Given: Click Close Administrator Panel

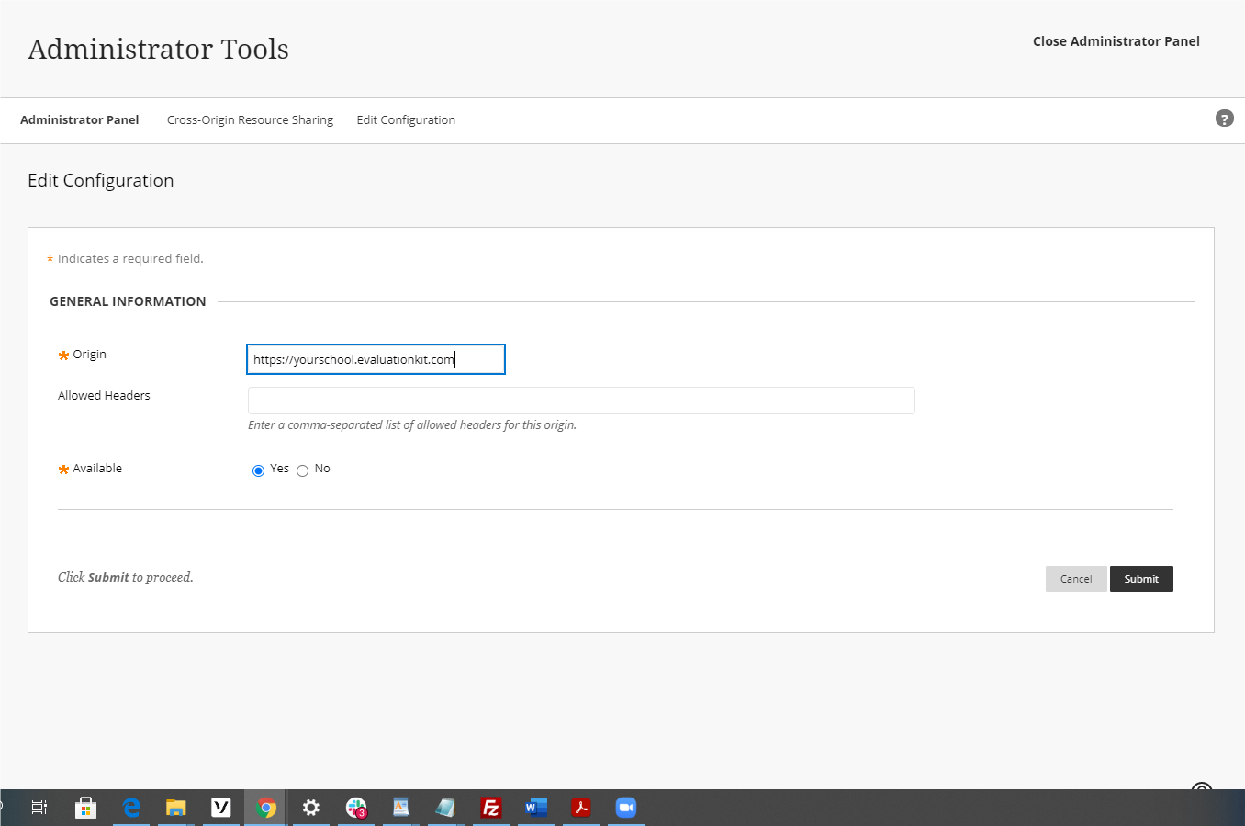Looking at the screenshot, I should 1116,40.
